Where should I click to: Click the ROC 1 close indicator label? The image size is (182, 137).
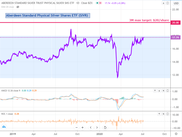coord(7,114)
